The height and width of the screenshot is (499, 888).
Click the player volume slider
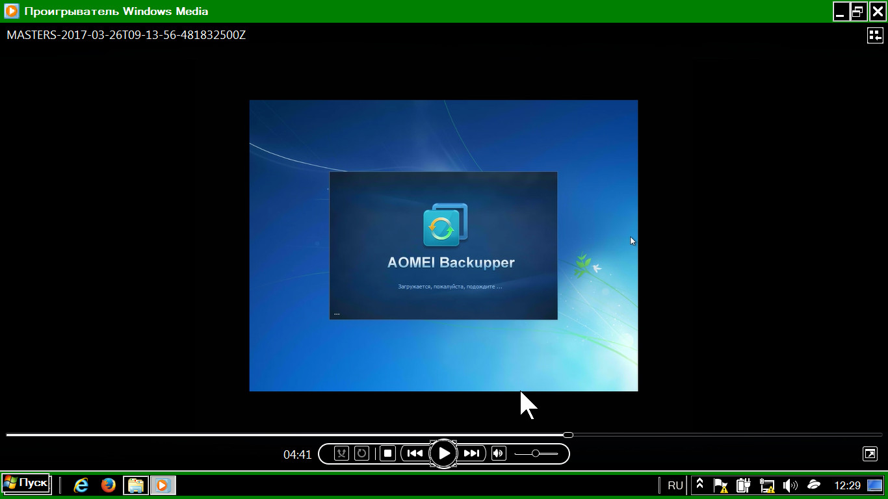click(536, 454)
